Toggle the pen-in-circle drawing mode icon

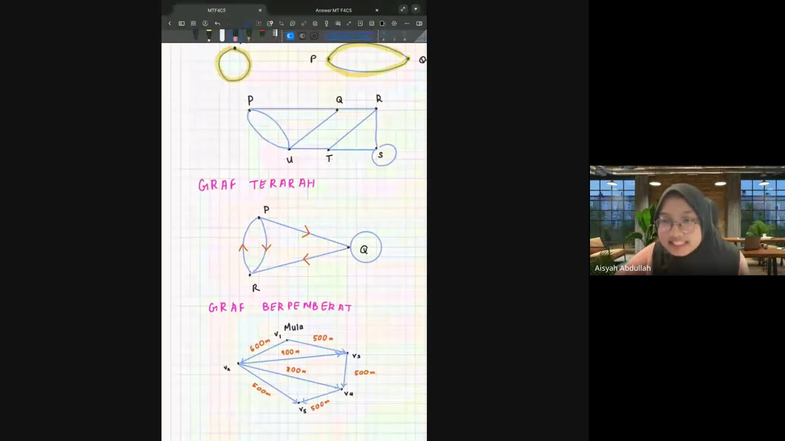(x=205, y=23)
